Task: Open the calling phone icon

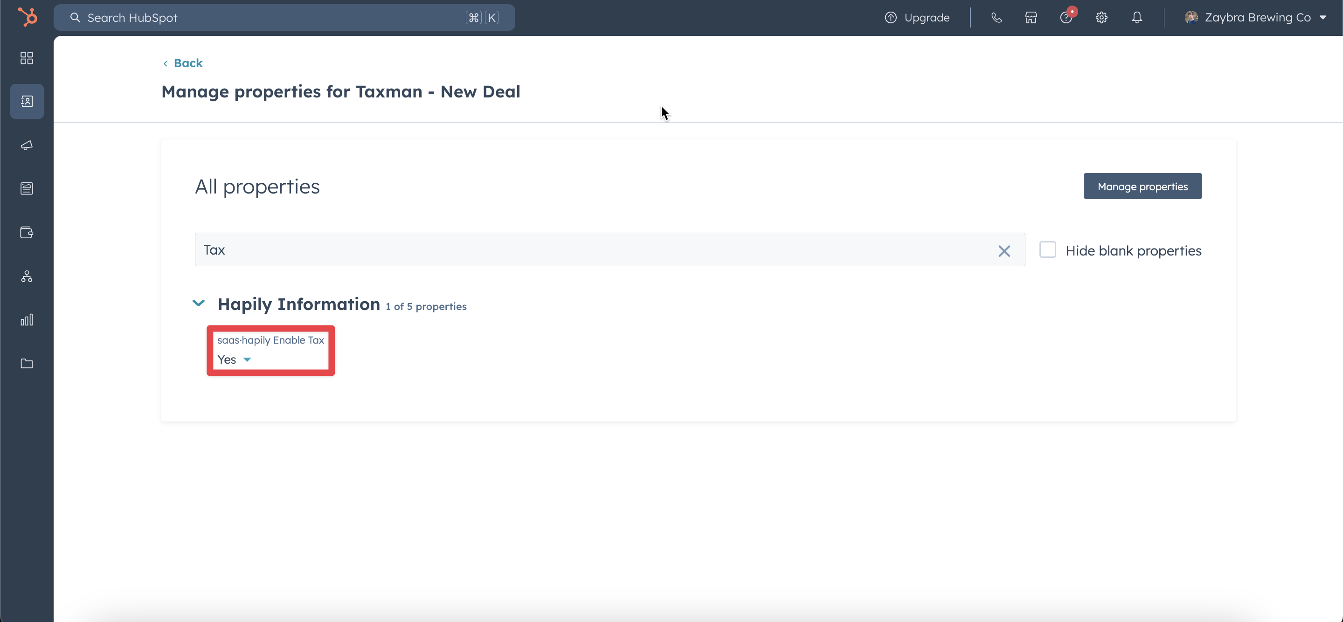Action: (997, 18)
